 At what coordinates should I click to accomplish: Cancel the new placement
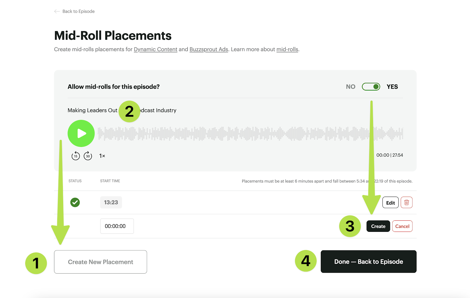pyautogui.click(x=402, y=226)
